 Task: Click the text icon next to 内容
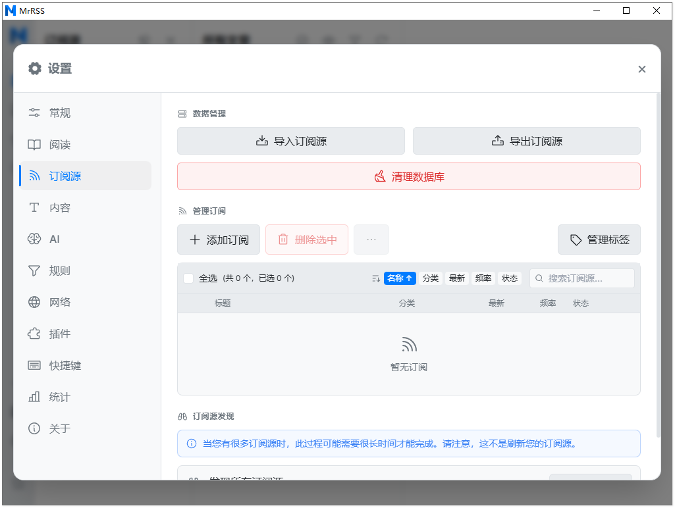(x=34, y=207)
